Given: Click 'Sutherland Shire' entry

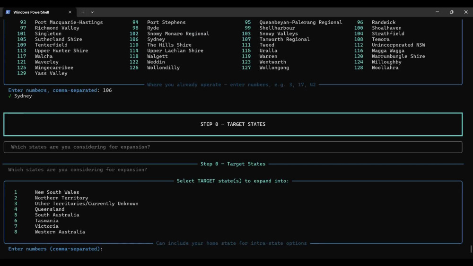Looking at the screenshot, I should click(x=59, y=40).
